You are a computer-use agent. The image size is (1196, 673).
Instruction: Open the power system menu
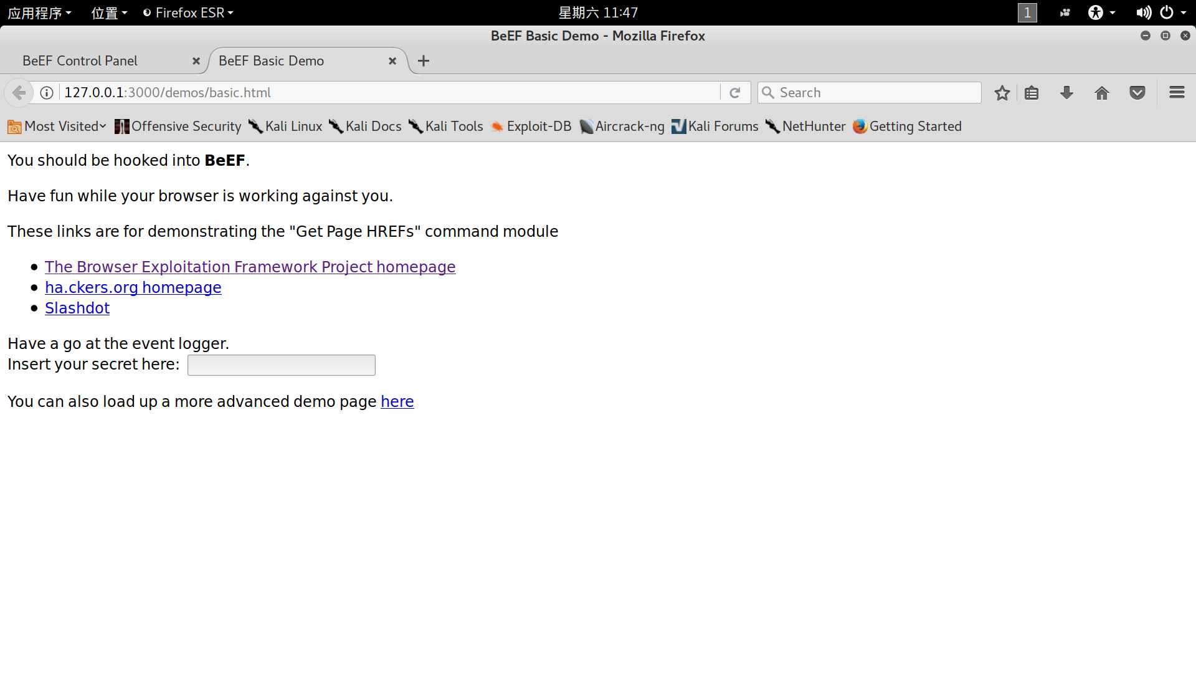coord(1174,12)
